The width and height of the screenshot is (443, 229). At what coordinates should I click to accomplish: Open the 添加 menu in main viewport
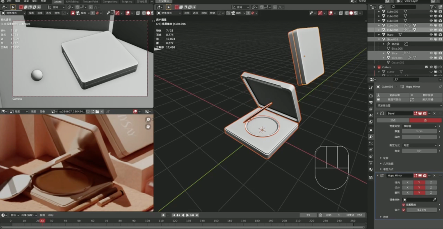pos(204,13)
